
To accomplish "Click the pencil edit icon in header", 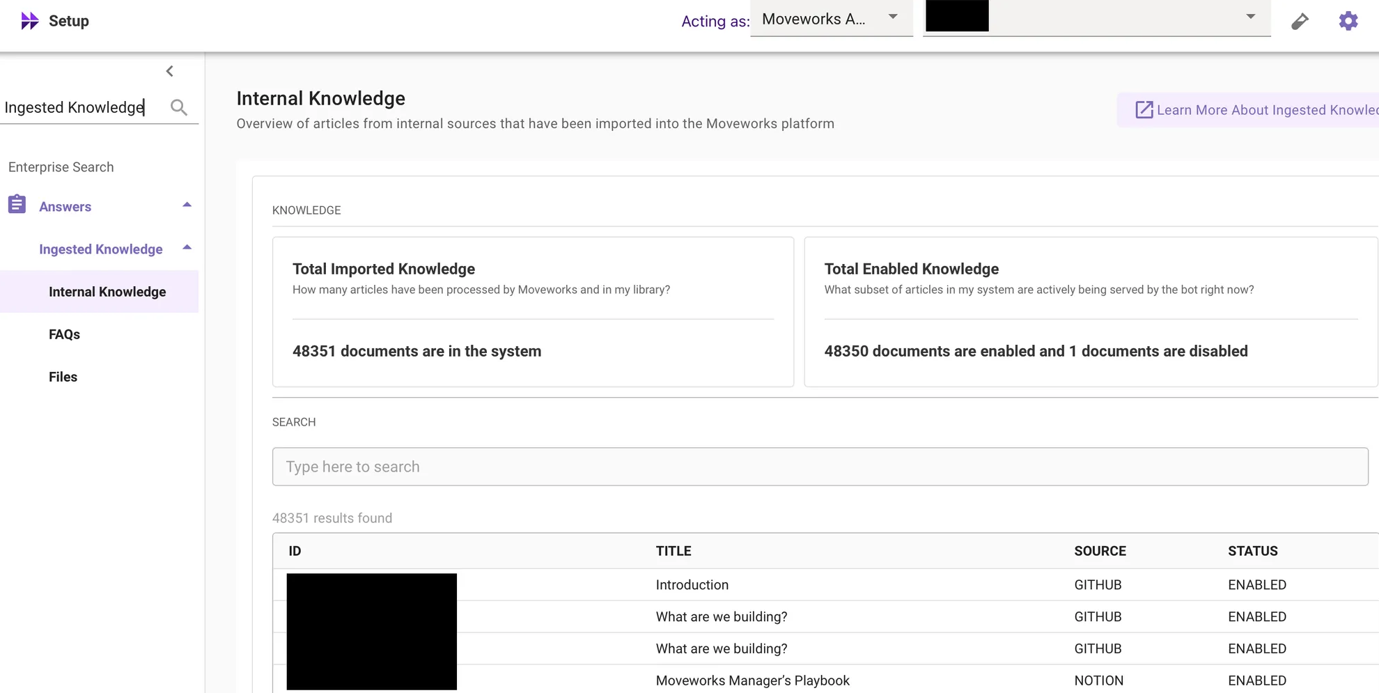I will pyautogui.click(x=1300, y=22).
